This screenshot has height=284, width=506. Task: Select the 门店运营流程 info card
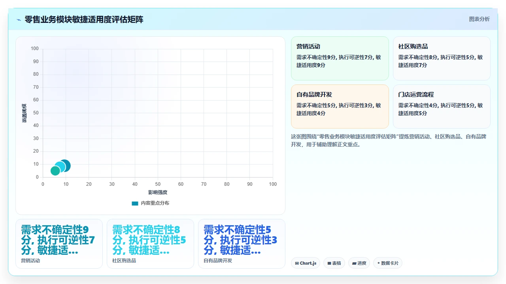tap(442, 106)
